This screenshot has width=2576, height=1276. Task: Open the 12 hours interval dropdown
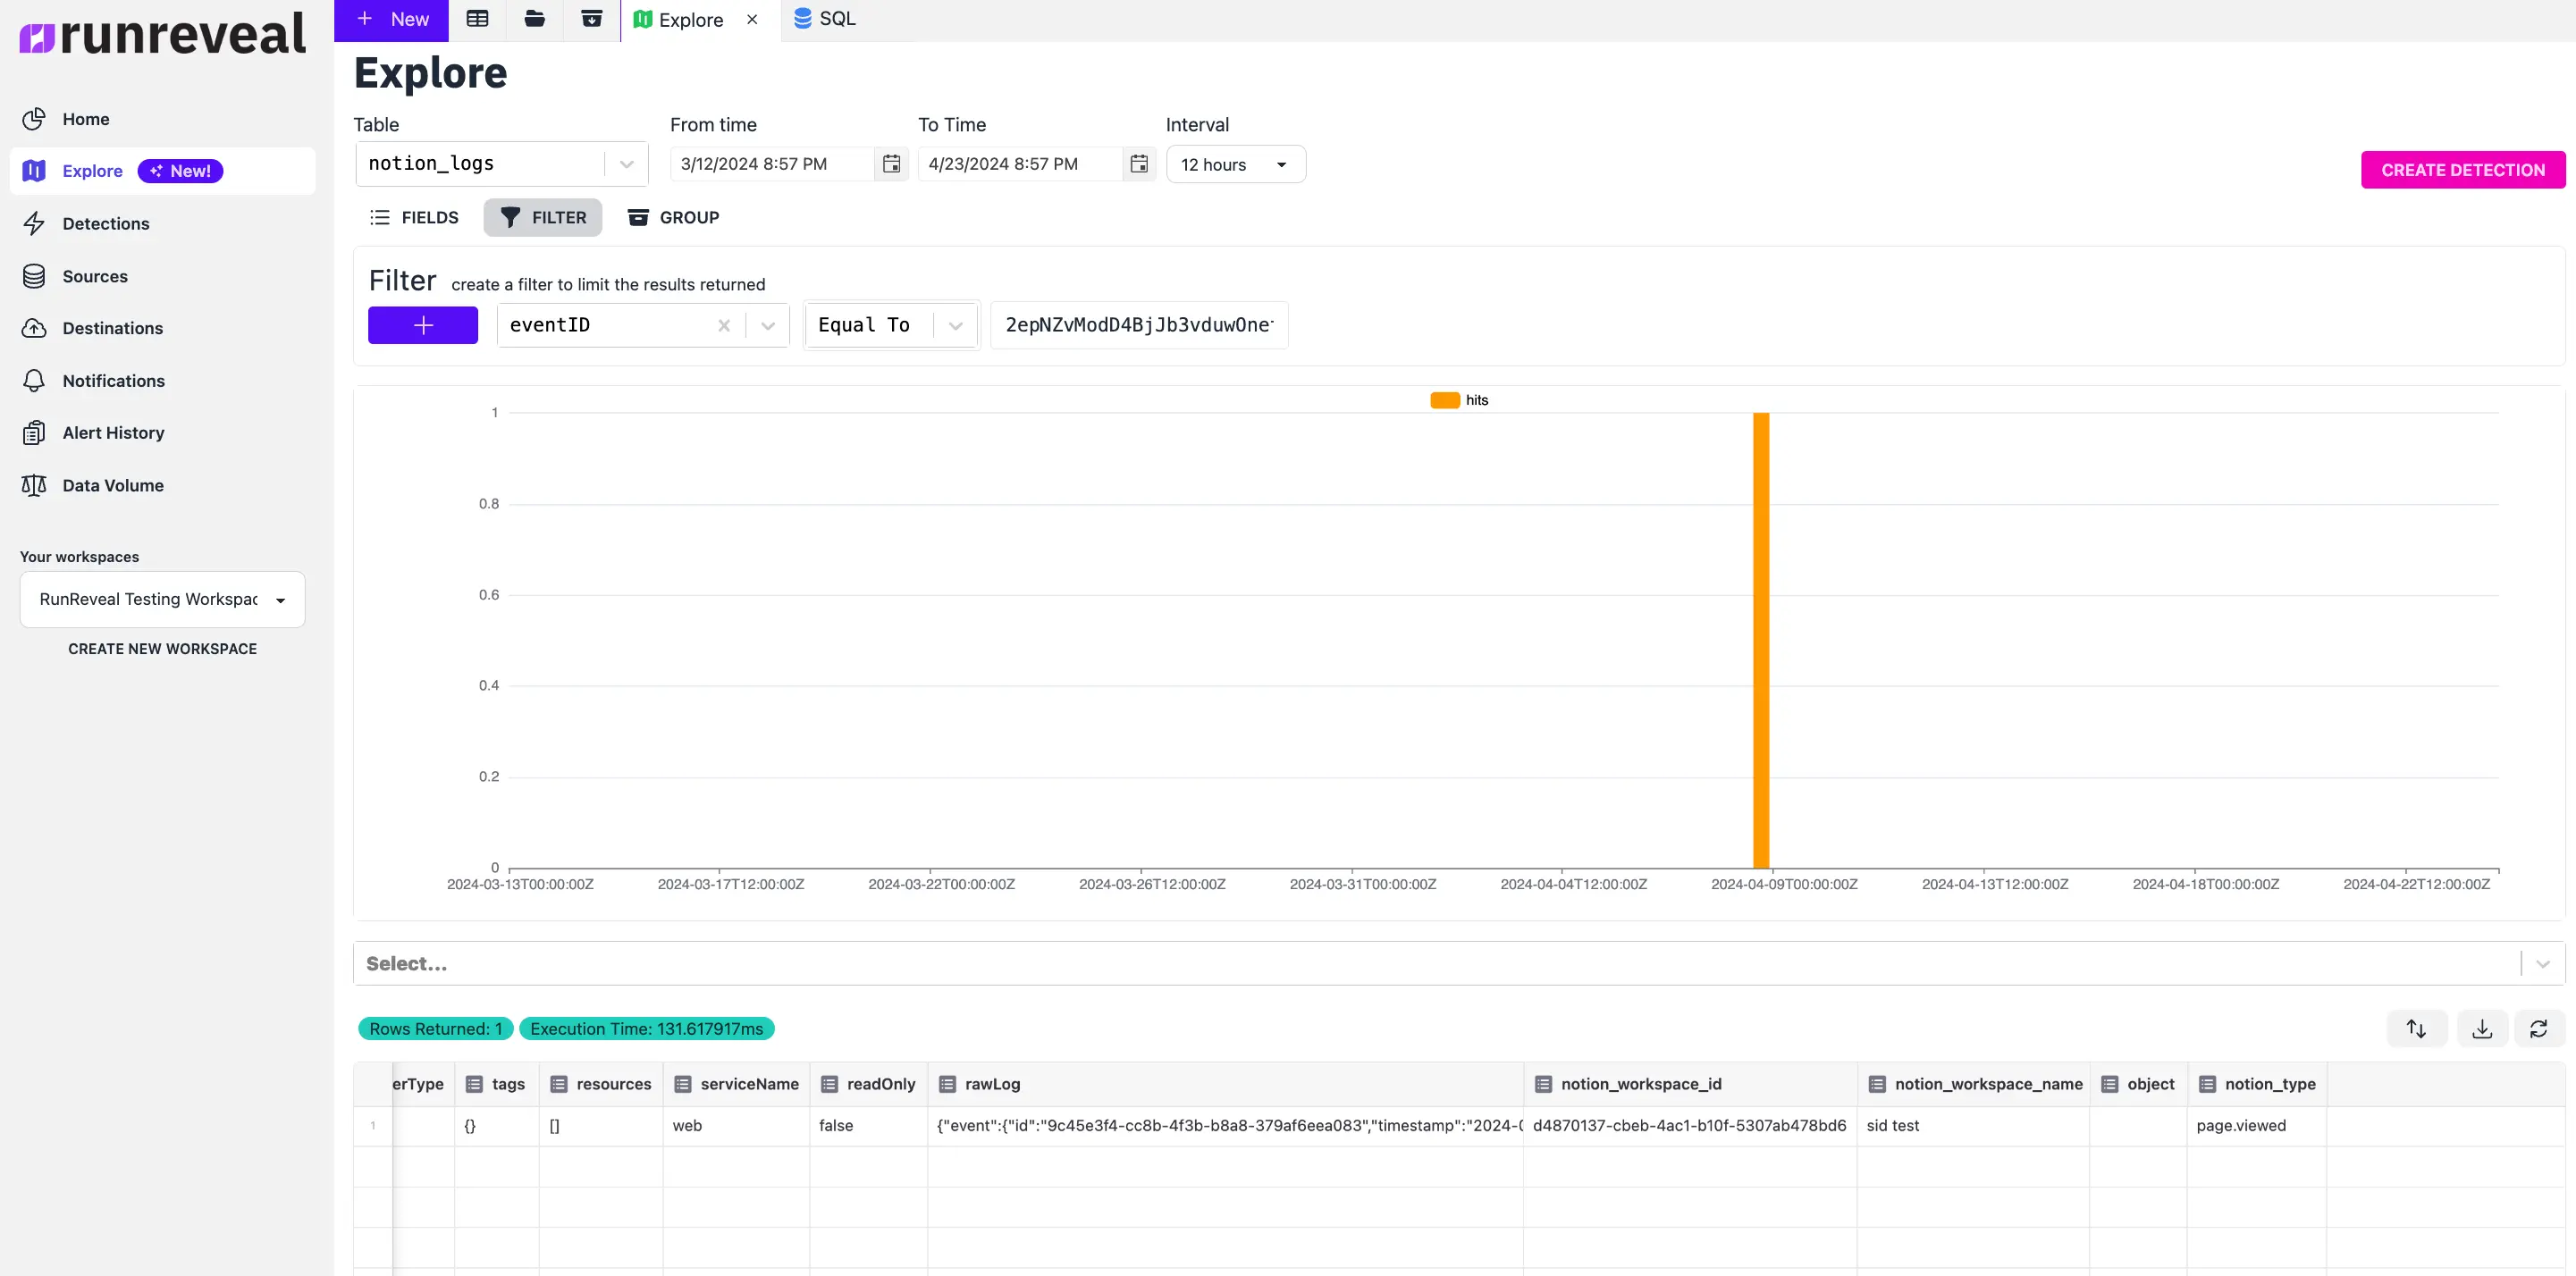1236,165
